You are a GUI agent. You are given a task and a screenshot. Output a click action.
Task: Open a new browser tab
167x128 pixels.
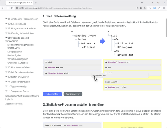pyautogui.click(x=36, y=3)
